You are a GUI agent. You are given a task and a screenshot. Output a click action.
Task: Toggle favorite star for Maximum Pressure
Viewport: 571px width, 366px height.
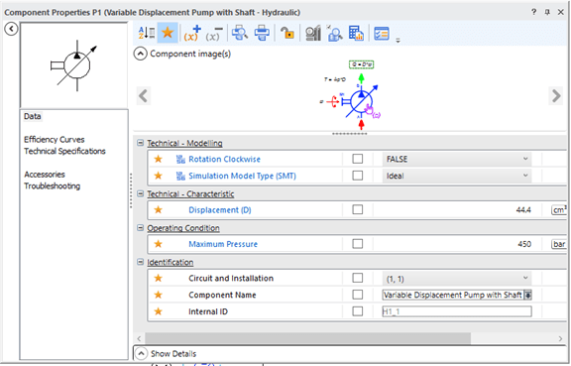[x=158, y=244]
